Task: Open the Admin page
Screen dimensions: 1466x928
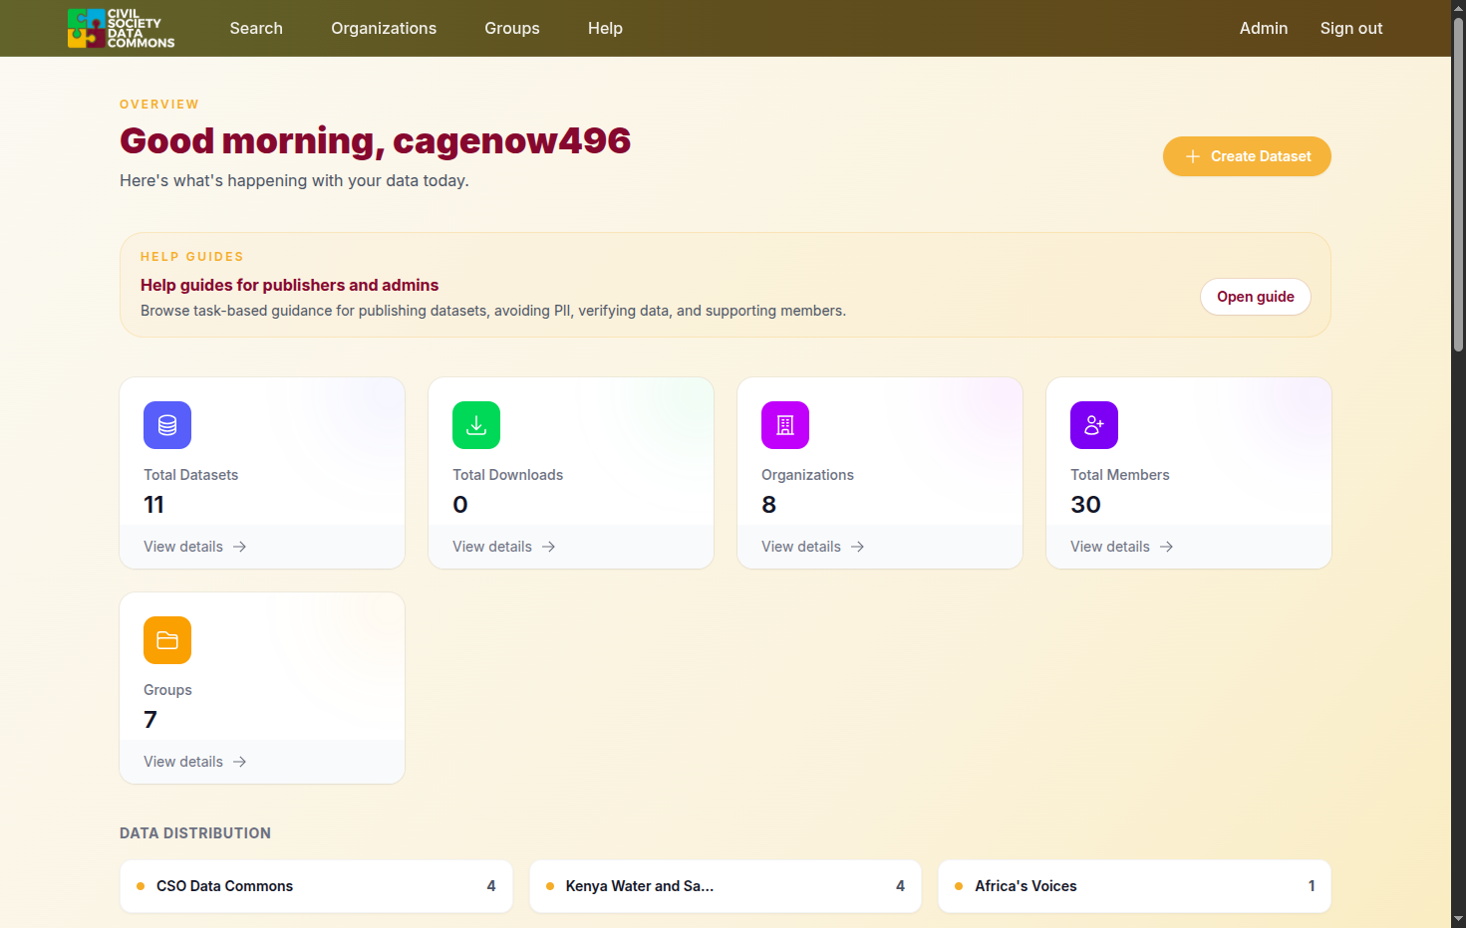Action: pyautogui.click(x=1264, y=28)
